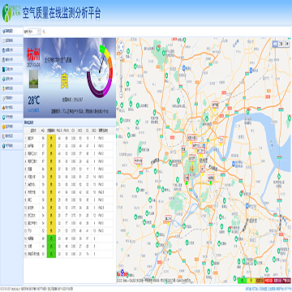Click the AQI column header in station table
The width and height of the screenshot is (292, 292).
click(43, 131)
